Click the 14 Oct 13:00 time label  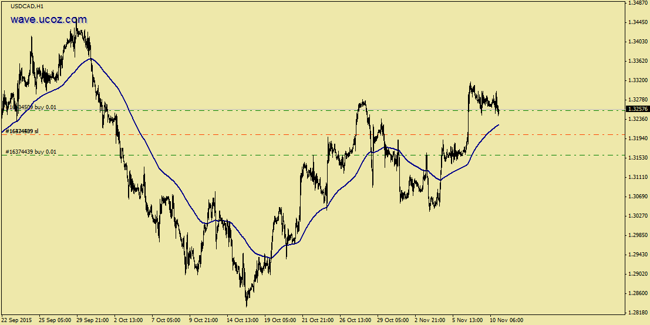click(244, 320)
